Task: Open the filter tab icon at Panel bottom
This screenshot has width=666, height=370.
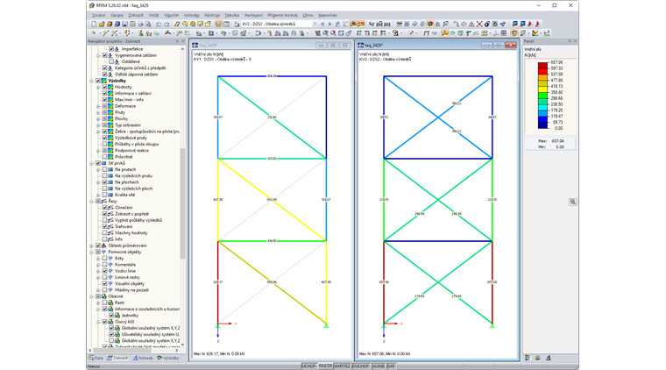Action: 549,358
